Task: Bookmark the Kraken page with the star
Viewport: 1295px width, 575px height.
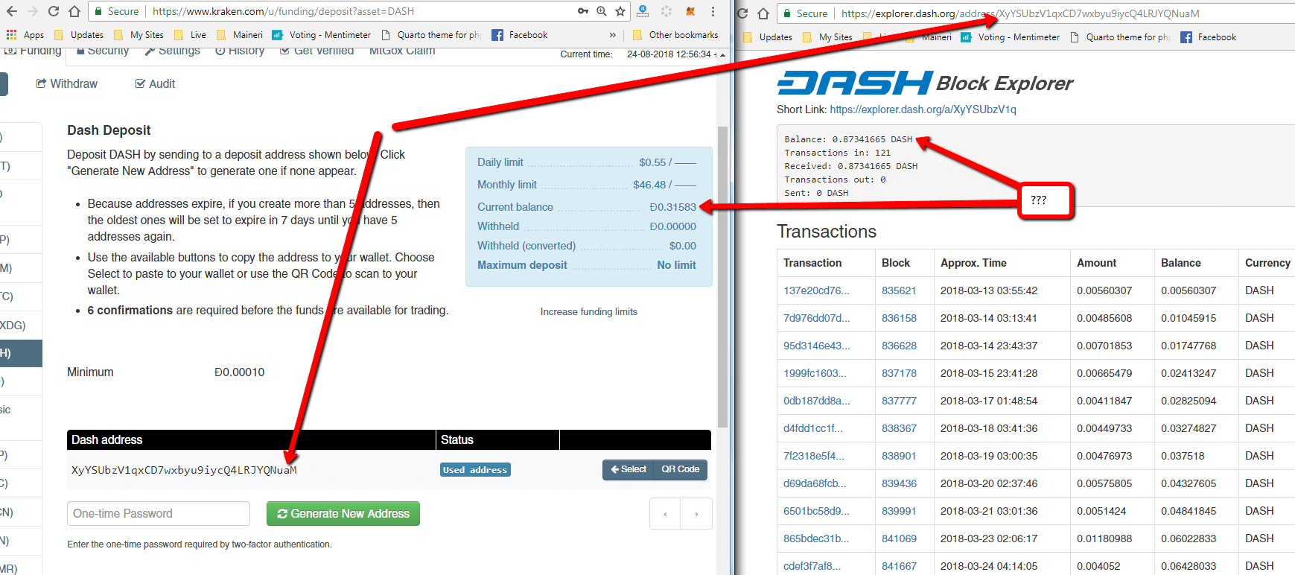Action: click(620, 11)
